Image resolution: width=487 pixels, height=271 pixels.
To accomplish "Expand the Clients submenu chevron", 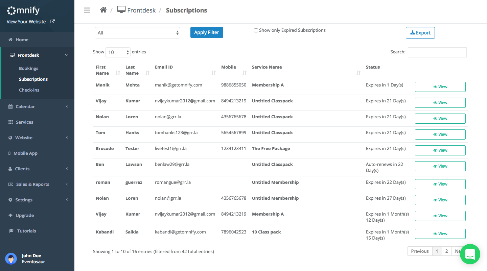I will tap(67, 169).
